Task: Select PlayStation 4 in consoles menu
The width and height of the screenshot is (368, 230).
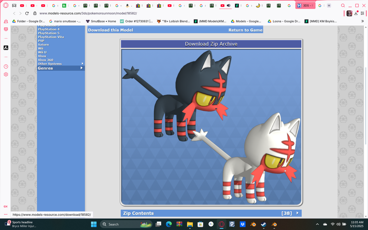Action: pyautogui.click(x=49, y=29)
